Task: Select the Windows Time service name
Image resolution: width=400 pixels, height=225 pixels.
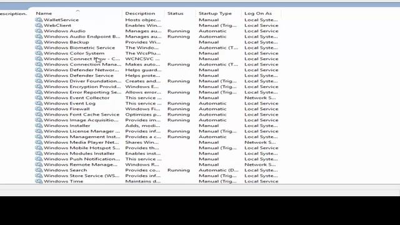Action: [x=64, y=181]
